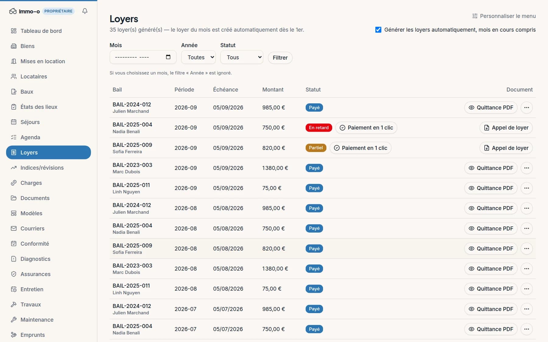Open more options for BAIL-2025-004 2026-07 row
The height and width of the screenshot is (342, 548).
click(527, 329)
